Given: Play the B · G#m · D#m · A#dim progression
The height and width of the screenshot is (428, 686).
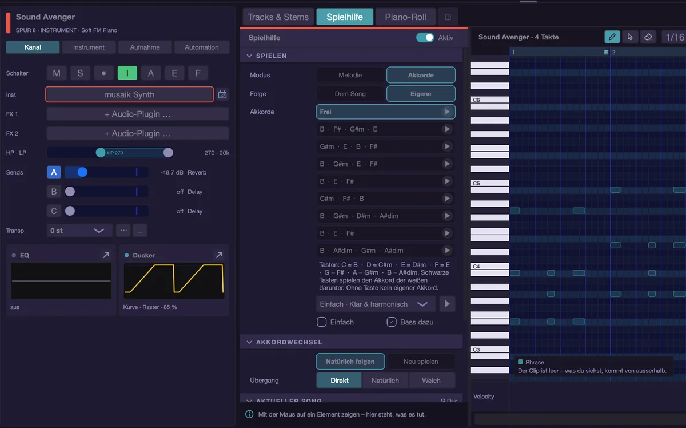Looking at the screenshot, I should tap(447, 216).
